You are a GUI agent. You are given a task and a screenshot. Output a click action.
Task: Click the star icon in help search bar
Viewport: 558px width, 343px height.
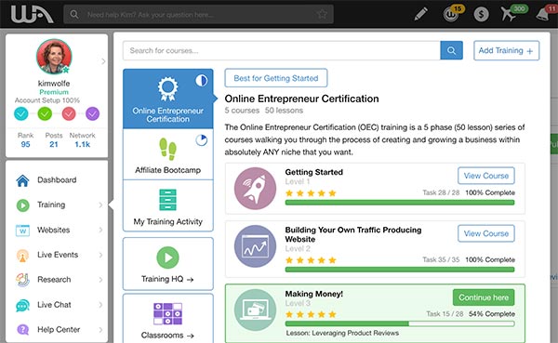(322, 14)
